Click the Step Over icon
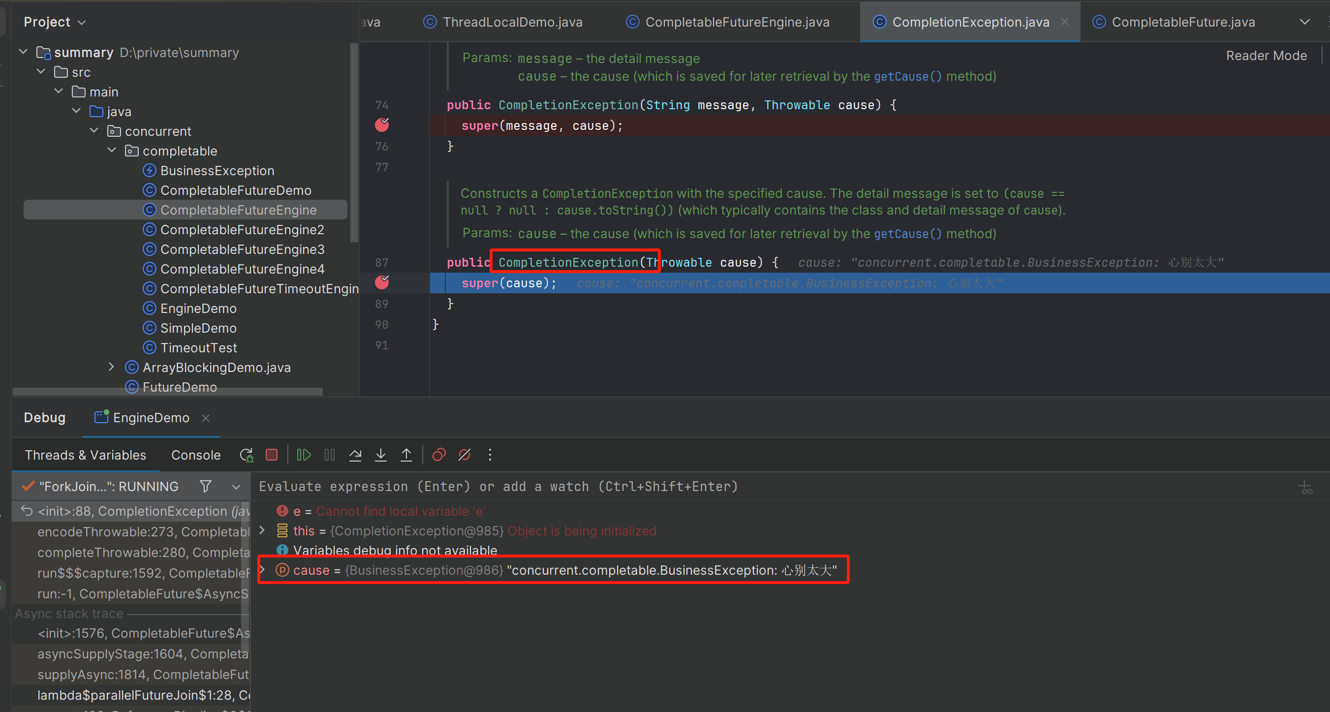 point(355,455)
